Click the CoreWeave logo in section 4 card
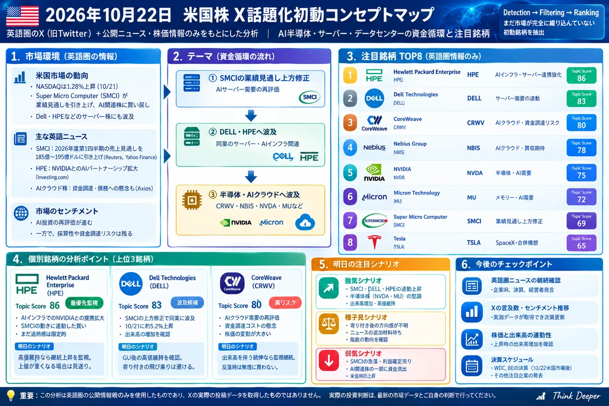 click(x=232, y=284)
